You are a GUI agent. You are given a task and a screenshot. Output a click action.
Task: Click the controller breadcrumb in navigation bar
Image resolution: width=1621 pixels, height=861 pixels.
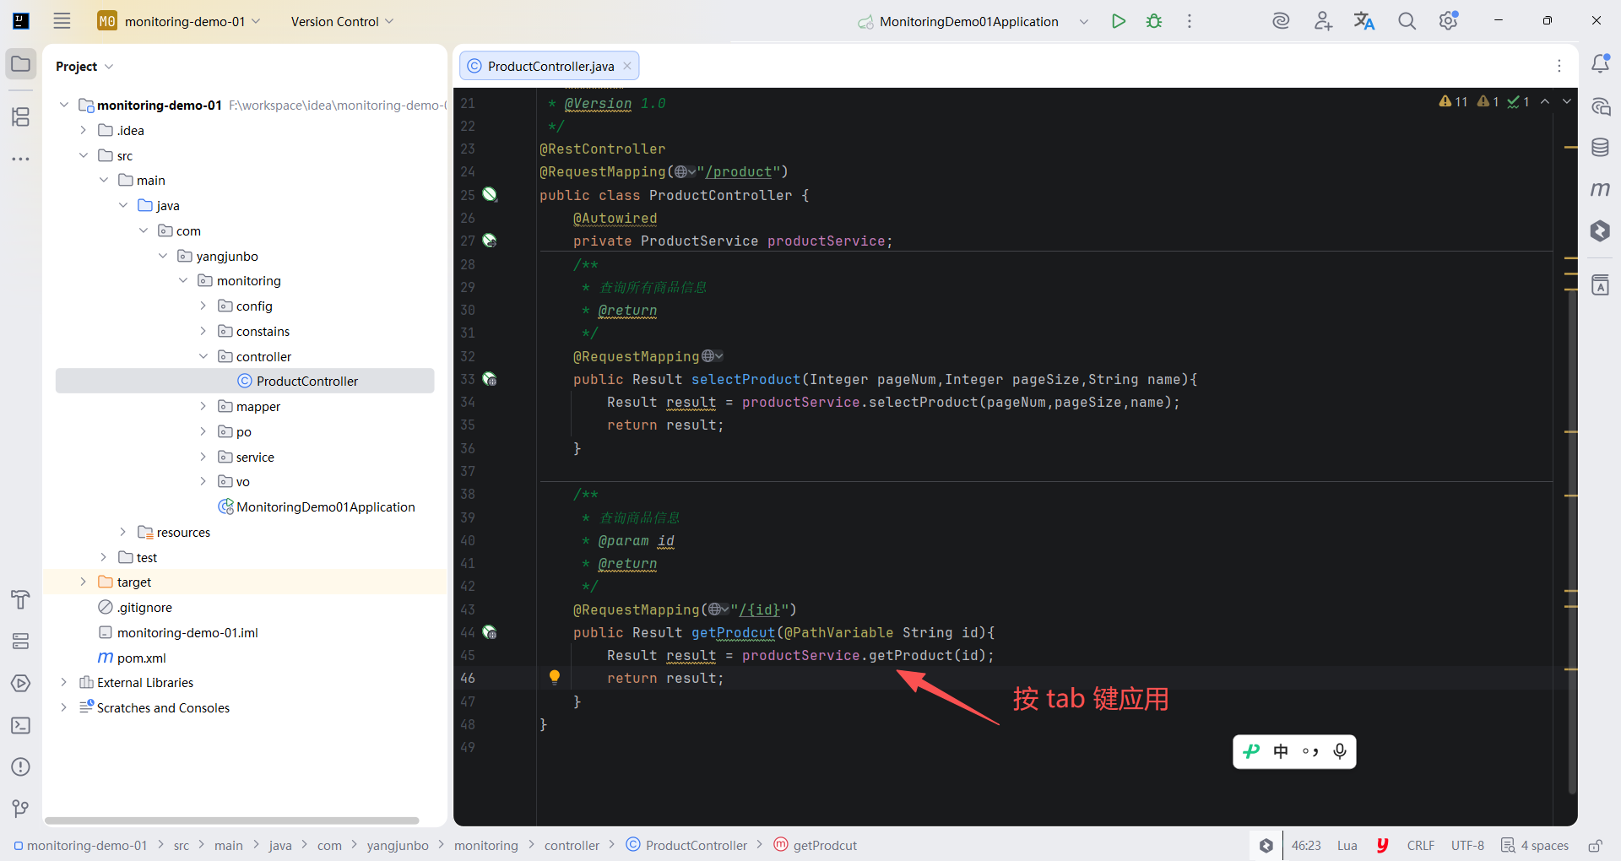click(x=572, y=845)
